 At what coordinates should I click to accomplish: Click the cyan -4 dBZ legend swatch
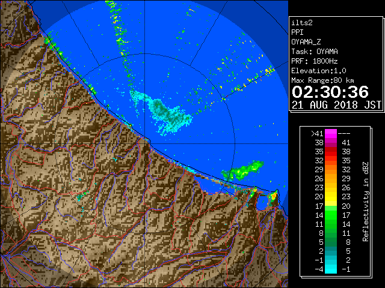[331, 269]
